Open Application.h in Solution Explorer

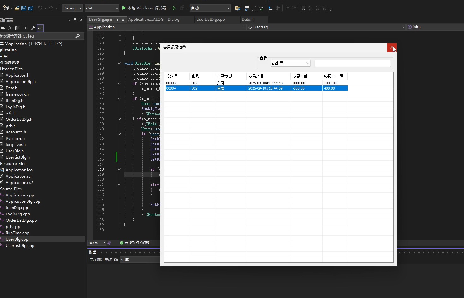[17, 75]
